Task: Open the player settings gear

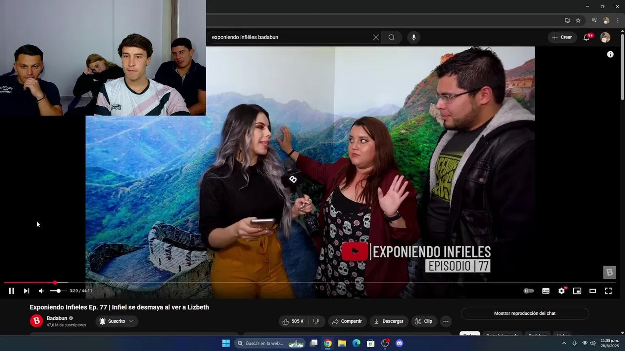Action: coord(562,291)
